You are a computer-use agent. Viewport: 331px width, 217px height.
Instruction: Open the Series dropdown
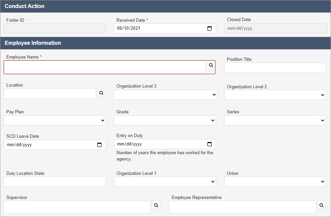(x=275, y=120)
